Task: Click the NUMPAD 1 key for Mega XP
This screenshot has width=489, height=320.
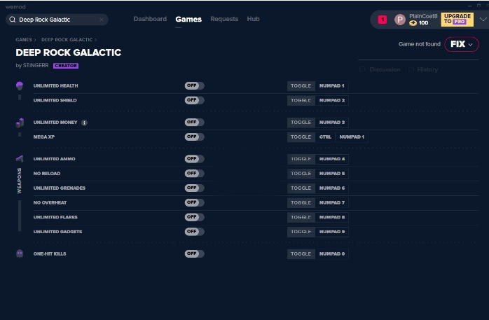Action: 352,137
